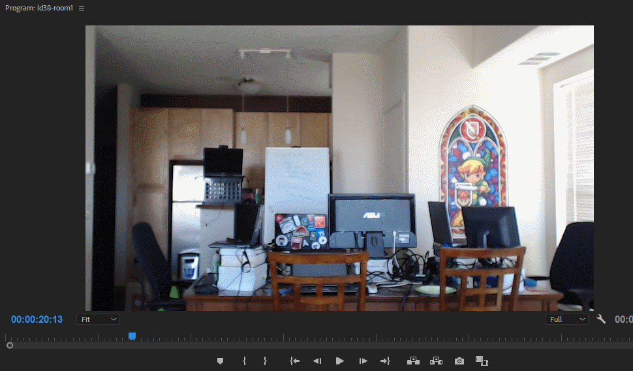Image resolution: width=633 pixels, height=371 pixels.
Task: Open the Full playback resolution dropdown
Action: 566,319
